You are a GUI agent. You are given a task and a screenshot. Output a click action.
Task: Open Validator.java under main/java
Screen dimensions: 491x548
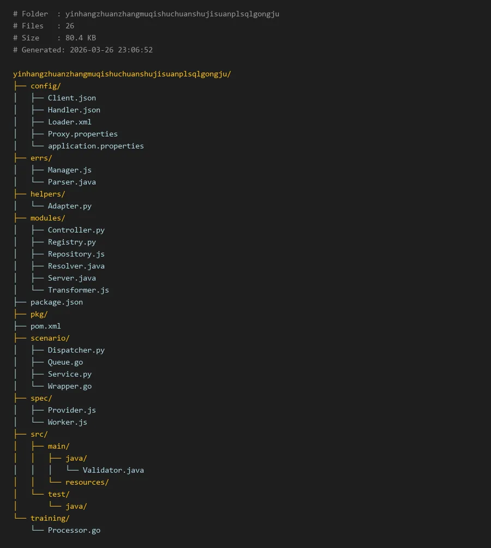(113, 470)
